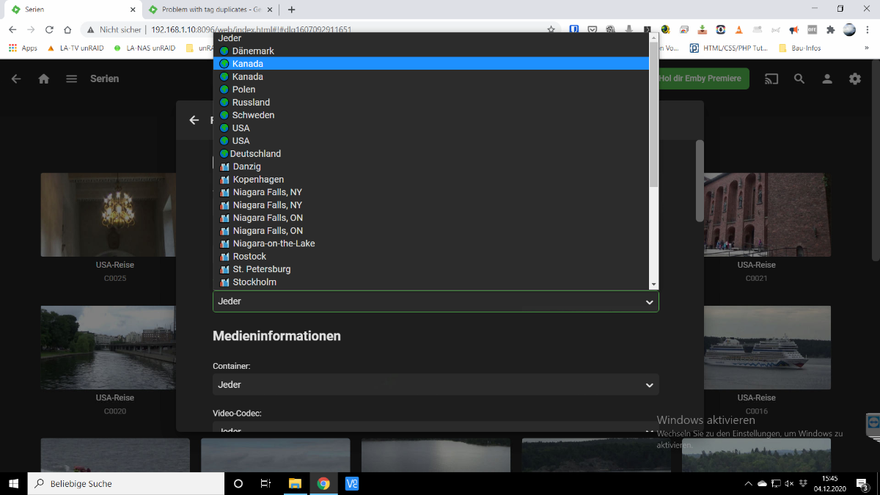Select St. Petersburg from the list

431,269
